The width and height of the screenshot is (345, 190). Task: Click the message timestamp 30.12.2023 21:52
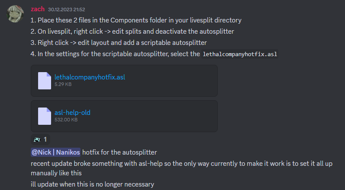pyautogui.click(x=67, y=9)
